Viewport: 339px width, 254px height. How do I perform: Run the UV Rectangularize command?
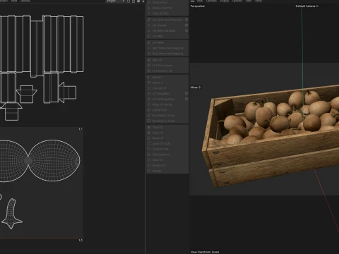[x=163, y=99]
